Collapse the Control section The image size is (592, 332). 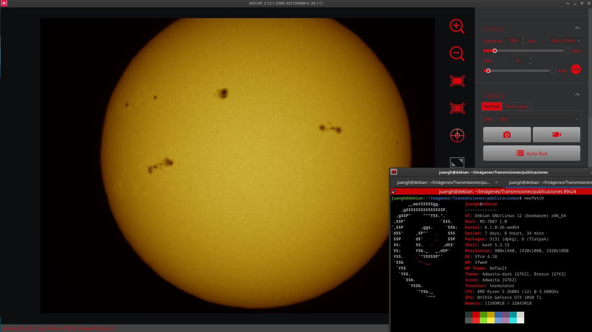(x=577, y=28)
